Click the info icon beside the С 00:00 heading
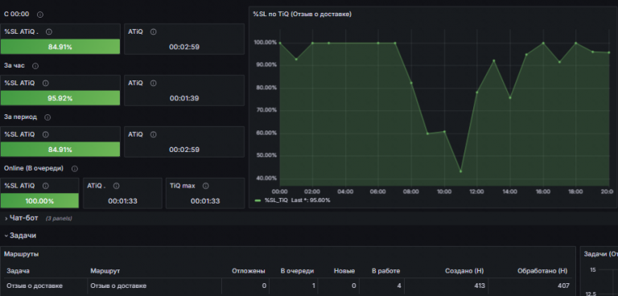The width and height of the screenshot is (618, 296). [39, 14]
